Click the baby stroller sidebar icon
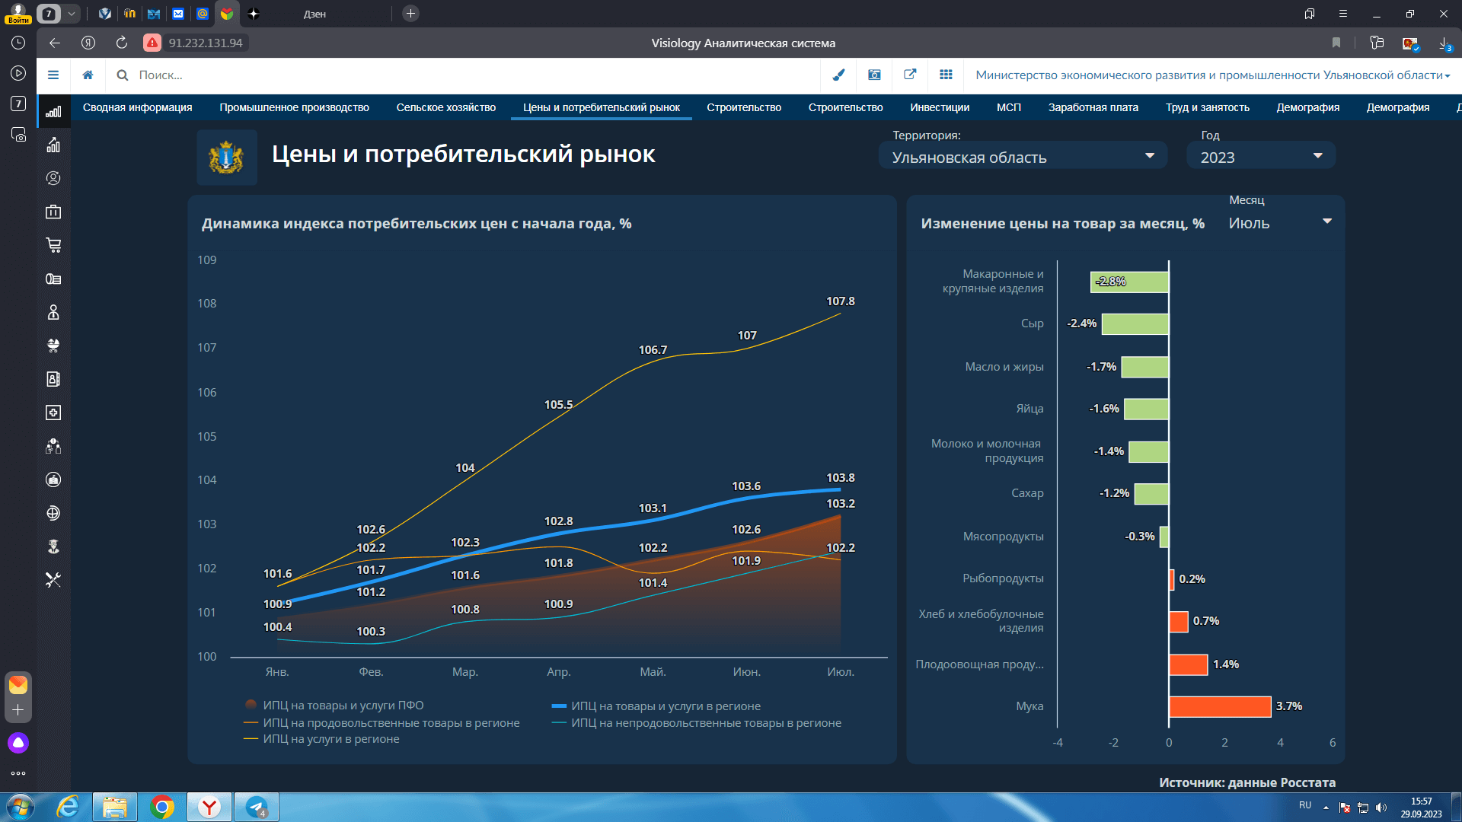Image resolution: width=1462 pixels, height=822 pixels. 53,346
